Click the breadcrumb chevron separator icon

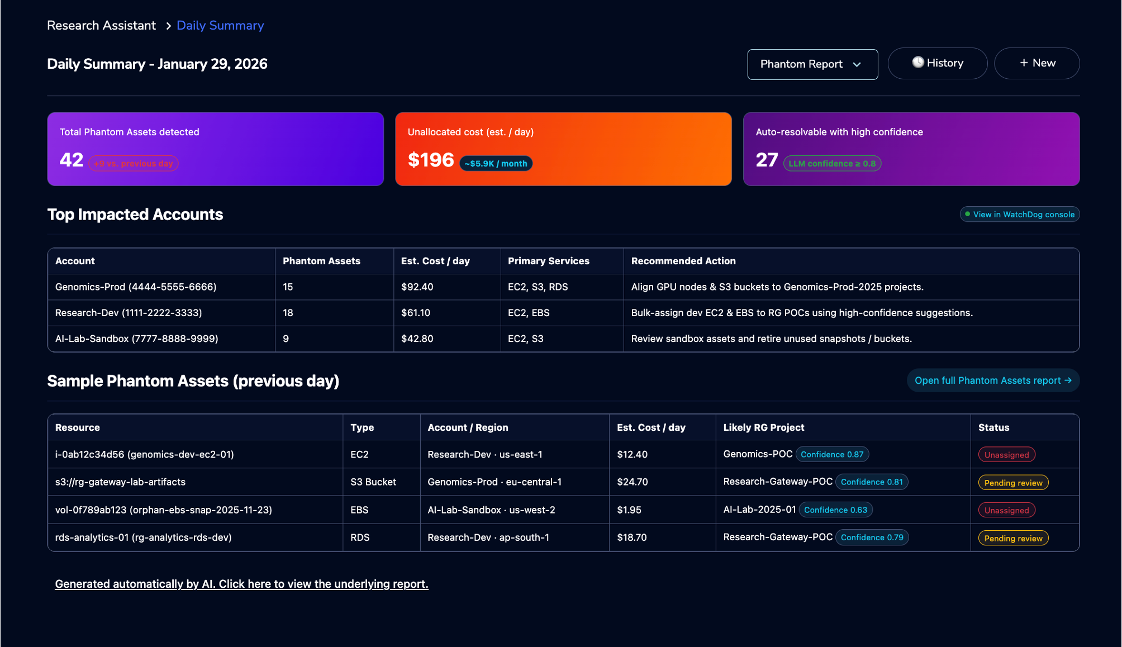coord(168,26)
